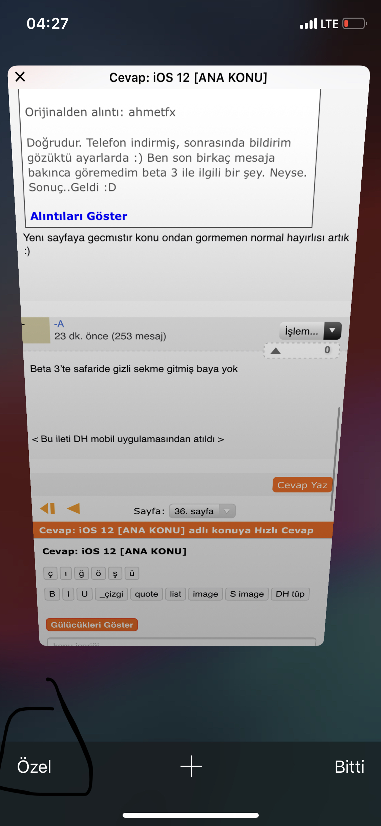Insert the ğ character button
The height and width of the screenshot is (826, 381).
point(81,573)
